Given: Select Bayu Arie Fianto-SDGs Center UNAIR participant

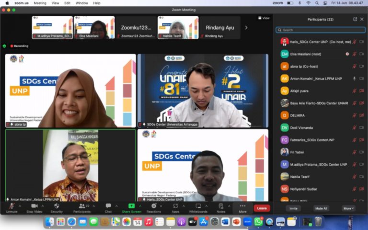Looking at the screenshot, I should [x=321, y=103].
